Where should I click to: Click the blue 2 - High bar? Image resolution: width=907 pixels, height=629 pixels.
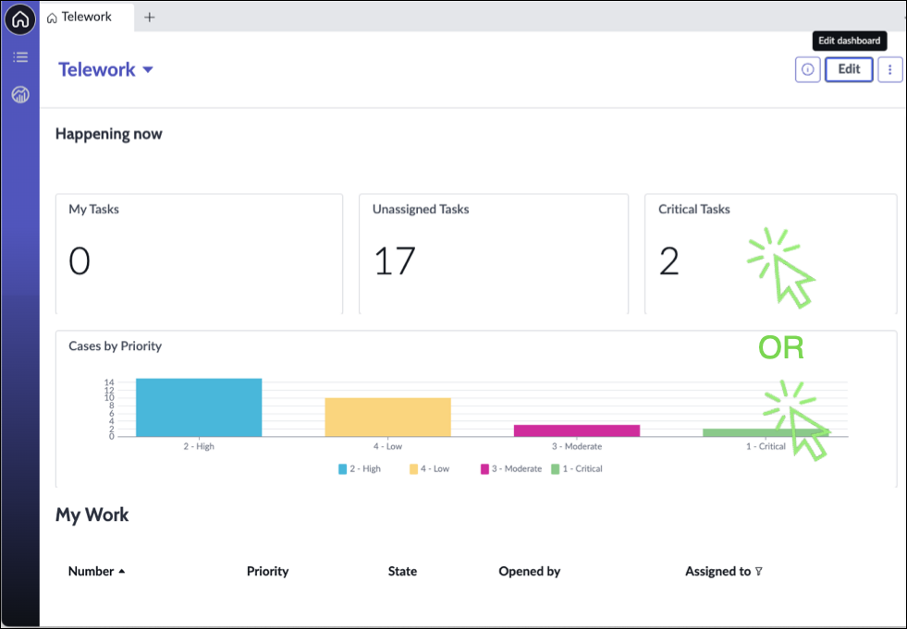click(x=199, y=407)
